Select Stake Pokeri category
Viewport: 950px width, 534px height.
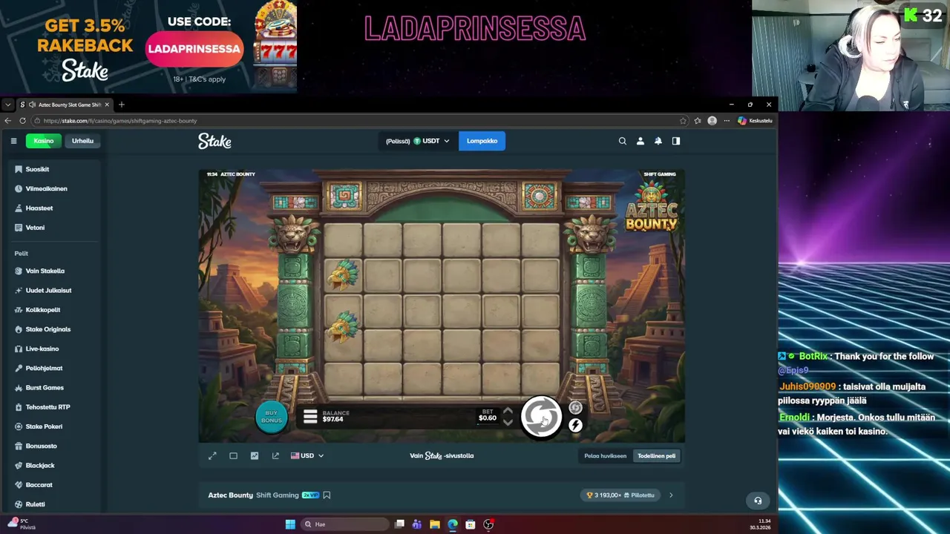[56, 426]
